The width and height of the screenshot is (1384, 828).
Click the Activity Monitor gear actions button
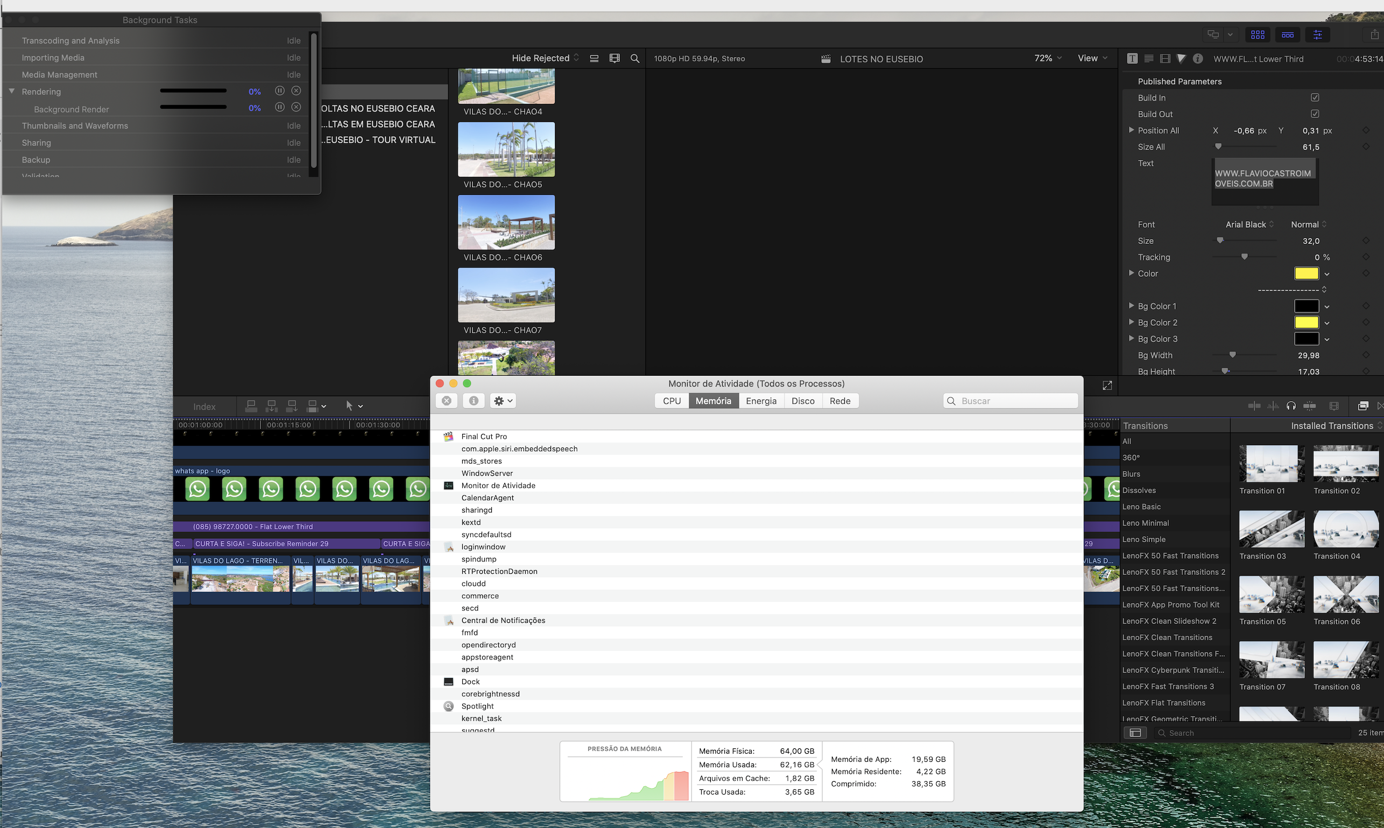pos(503,401)
